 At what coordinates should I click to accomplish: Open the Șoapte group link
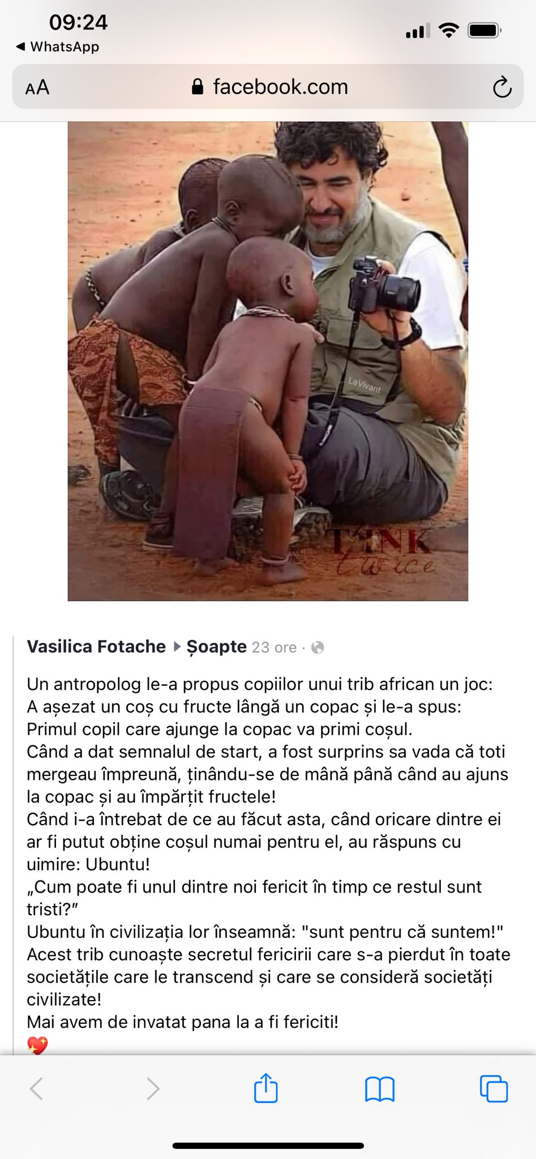[x=217, y=646]
